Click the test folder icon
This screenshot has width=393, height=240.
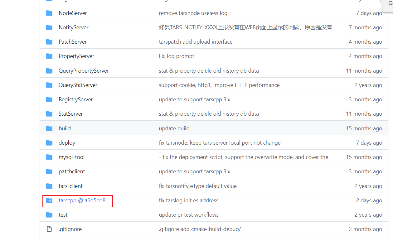click(49, 215)
